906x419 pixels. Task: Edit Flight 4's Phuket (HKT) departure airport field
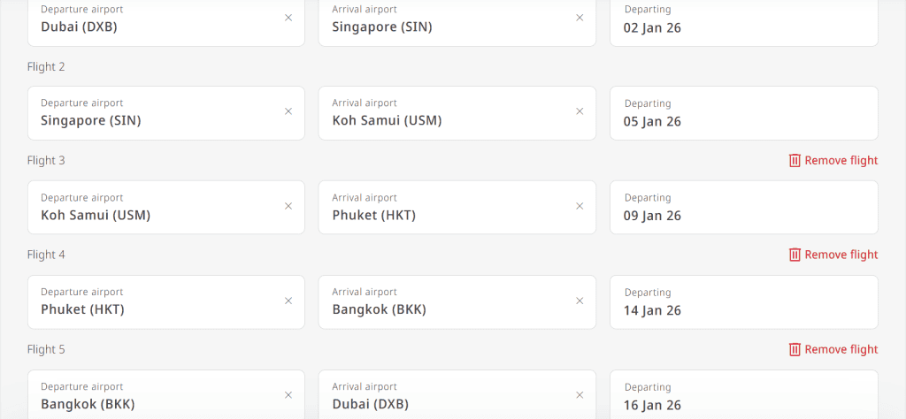click(150, 302)
